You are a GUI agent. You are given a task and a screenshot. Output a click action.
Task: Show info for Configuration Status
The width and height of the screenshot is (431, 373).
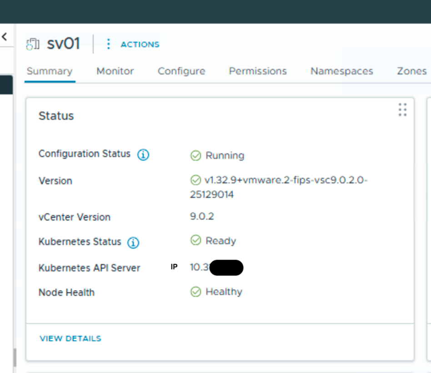coord(143,155)
